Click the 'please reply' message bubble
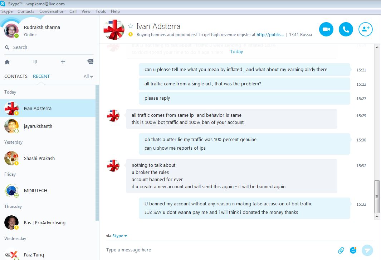The height and width of the screenshot is (260, 381). tap(244, 98)
